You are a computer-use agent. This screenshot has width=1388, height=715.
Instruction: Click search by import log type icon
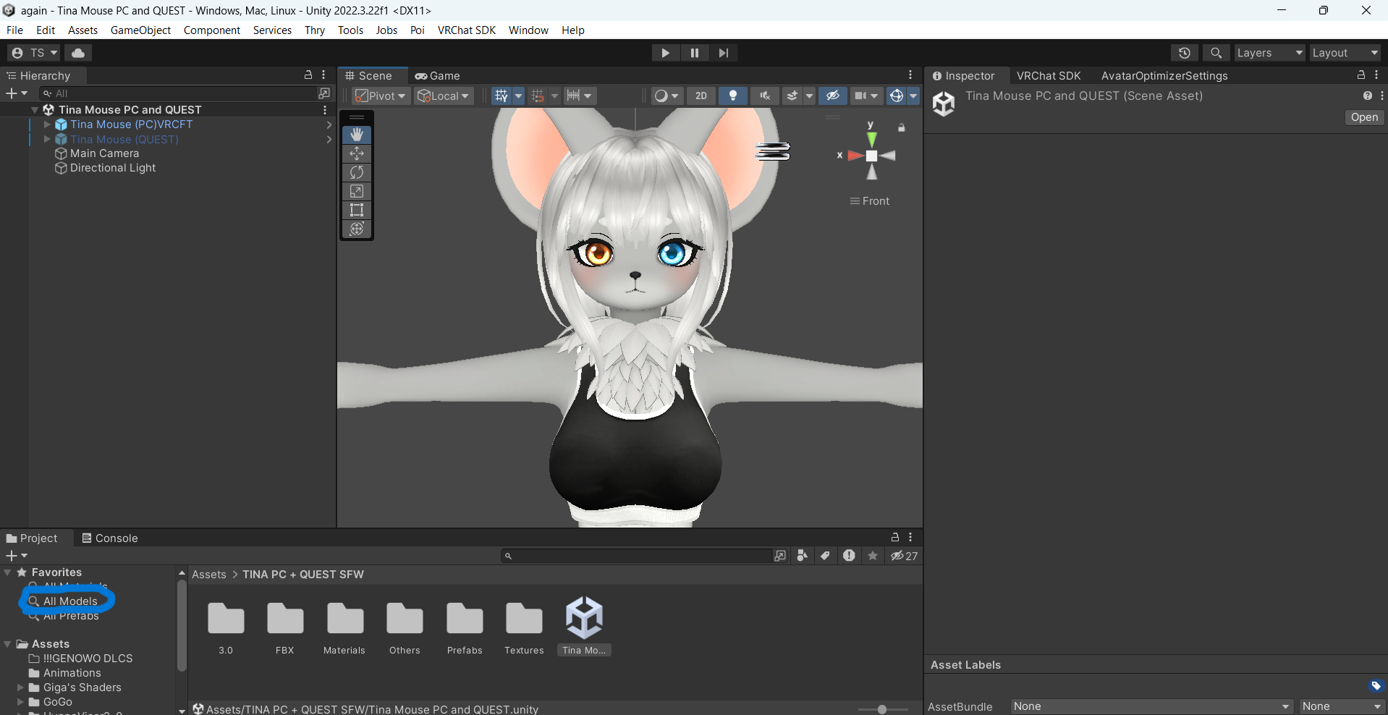(850, 556)
